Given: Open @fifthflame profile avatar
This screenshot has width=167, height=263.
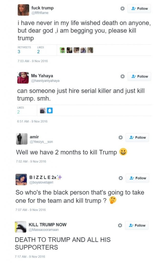Looking at the screenshot, I should [x=23, y=10].
